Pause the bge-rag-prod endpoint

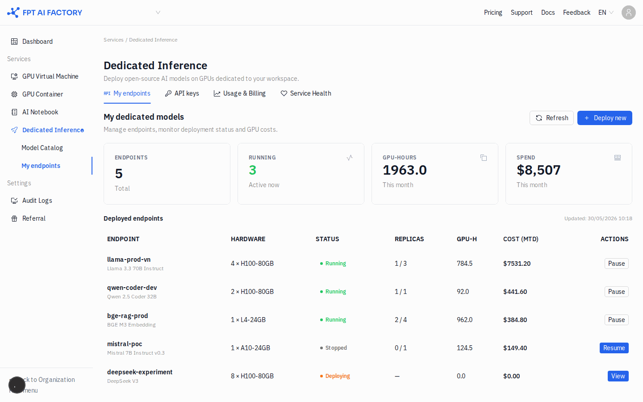pos(616,320)
